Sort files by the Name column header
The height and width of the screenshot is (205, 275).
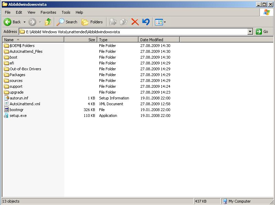(x=33, y=40)
